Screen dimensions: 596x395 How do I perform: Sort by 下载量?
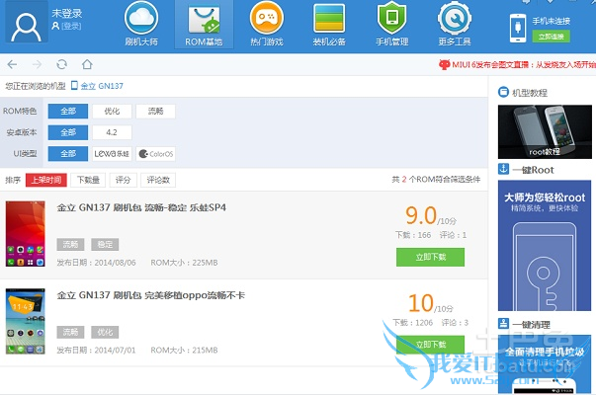point(88,180)
